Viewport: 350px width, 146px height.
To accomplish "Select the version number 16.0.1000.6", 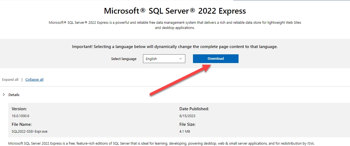I will click(x=20, y=116).
